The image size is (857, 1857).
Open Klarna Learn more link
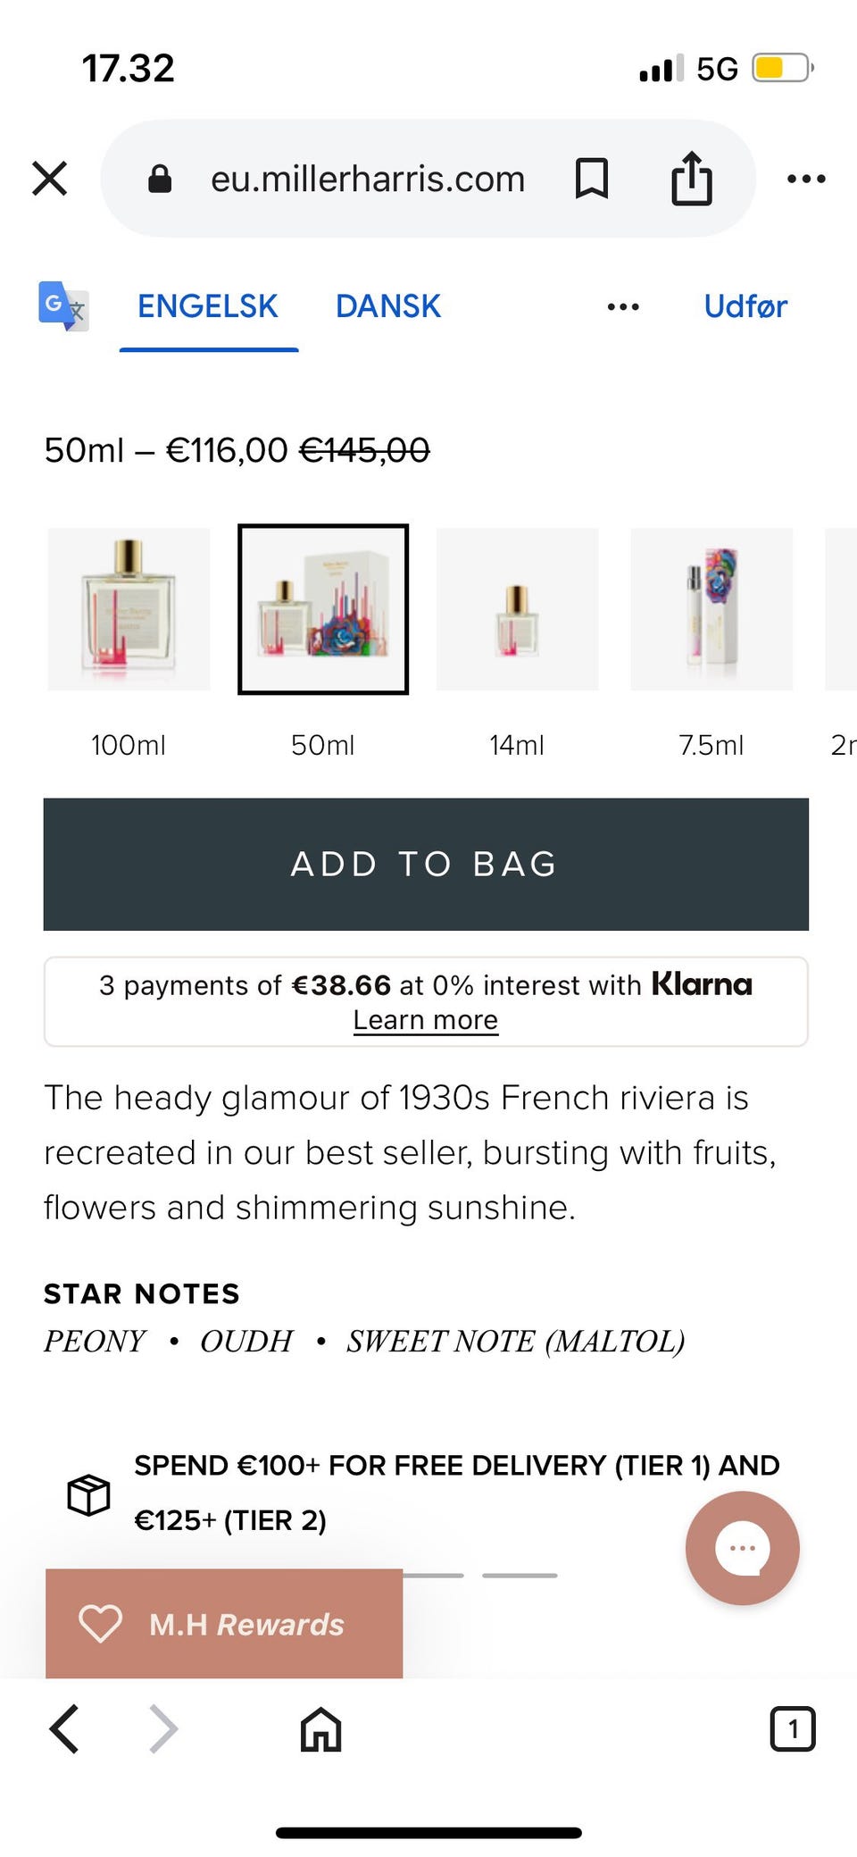pos(426,1020)
